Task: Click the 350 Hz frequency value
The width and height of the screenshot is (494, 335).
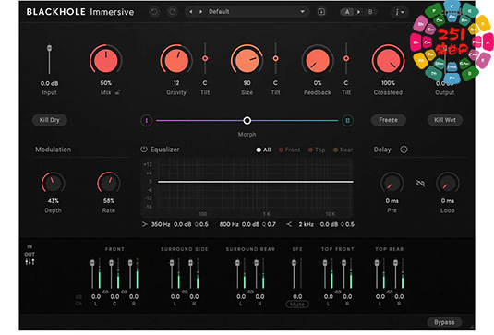Action: 161,224
